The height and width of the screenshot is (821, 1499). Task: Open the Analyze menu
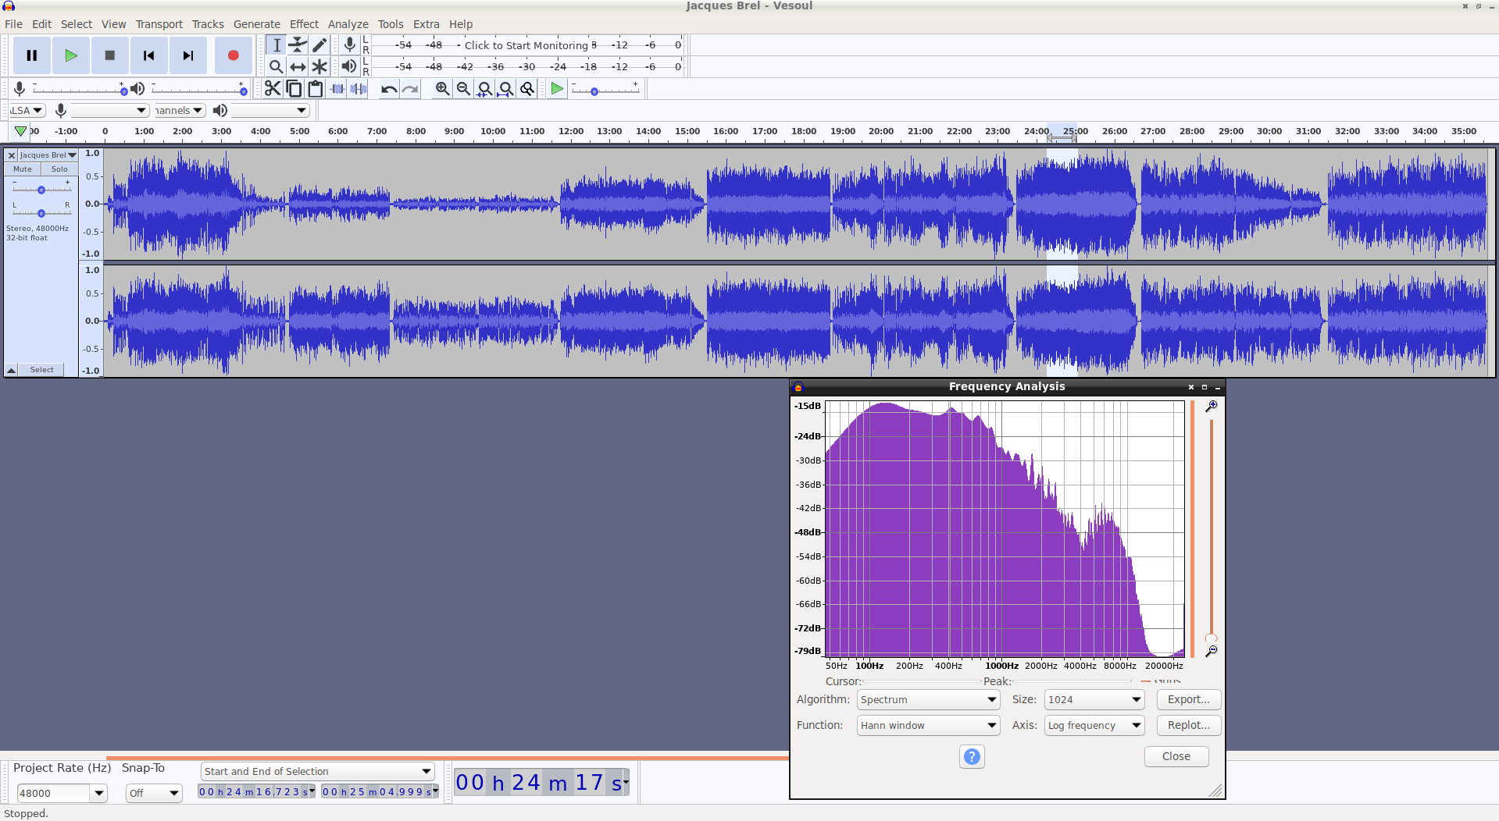coord(348,24)
